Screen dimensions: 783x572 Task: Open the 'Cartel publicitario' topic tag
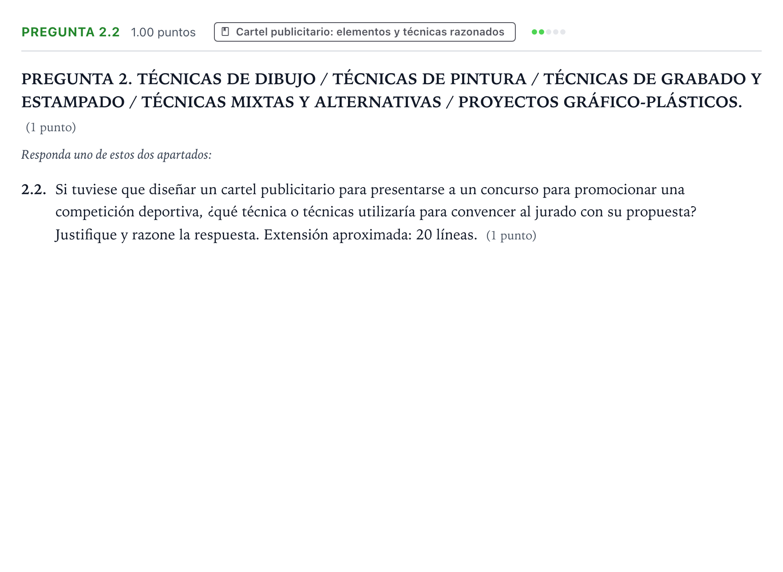coord(364,32)
